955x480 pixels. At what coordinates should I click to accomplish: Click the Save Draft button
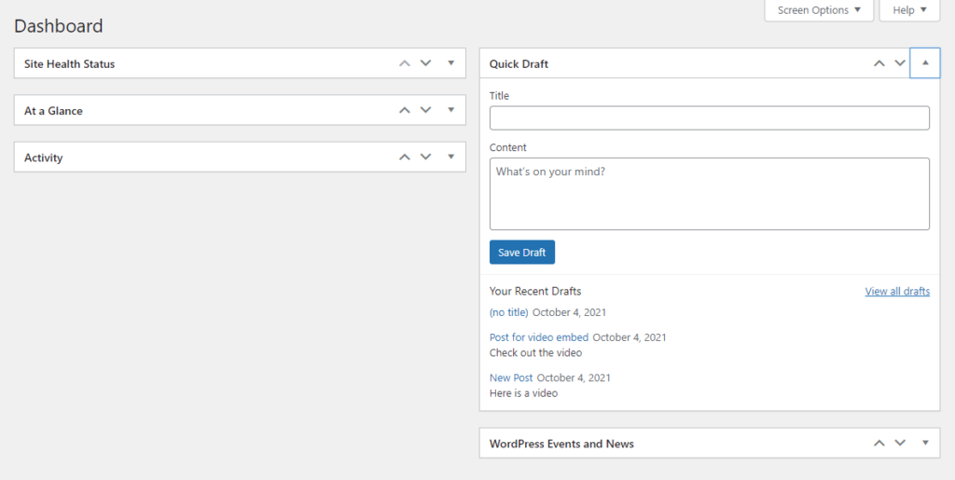(522, 253)
